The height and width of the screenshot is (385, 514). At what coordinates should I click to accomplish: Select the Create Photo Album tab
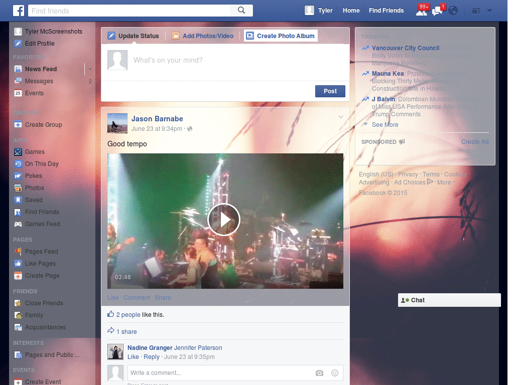click(x=281, y=36)
